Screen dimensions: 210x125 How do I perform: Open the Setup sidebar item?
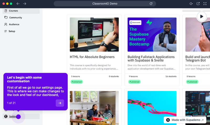[12, 31]
